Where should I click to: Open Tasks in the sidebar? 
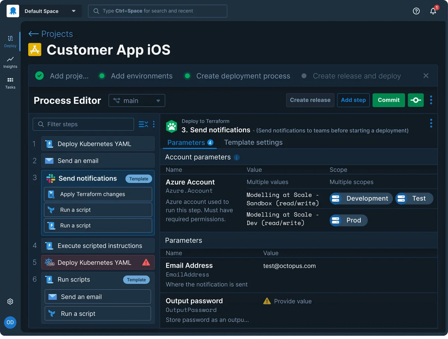[x=10, y=83]
